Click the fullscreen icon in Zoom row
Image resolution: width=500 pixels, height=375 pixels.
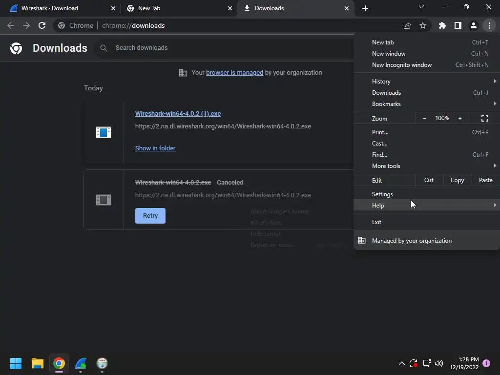tap(485, 118)
